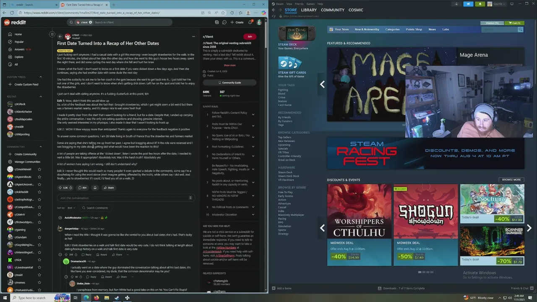Open Steam friends activity icon in title bar
This screenshot has width=537, height=302.
[x=456, y=4]
